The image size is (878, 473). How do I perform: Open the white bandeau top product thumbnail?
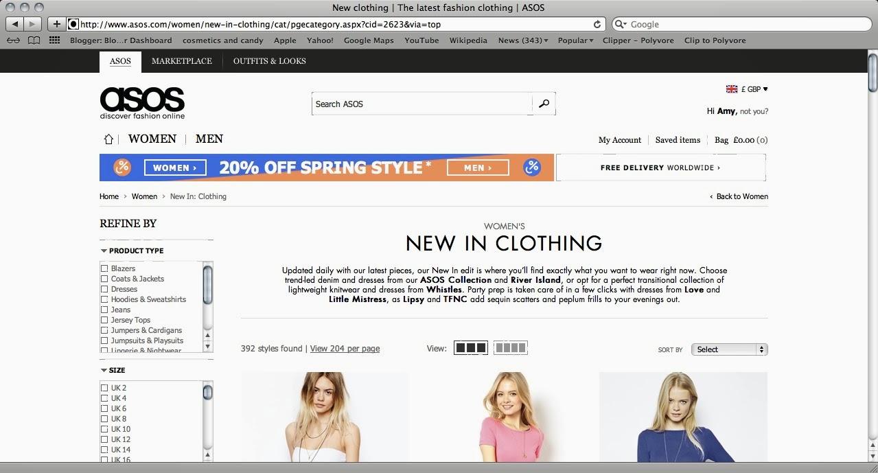[325, 417]
